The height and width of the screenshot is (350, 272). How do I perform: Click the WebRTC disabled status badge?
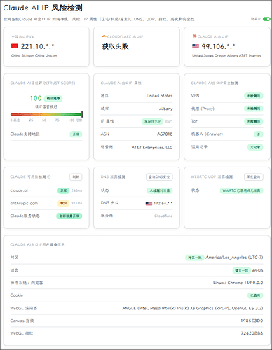pos(241,190)
